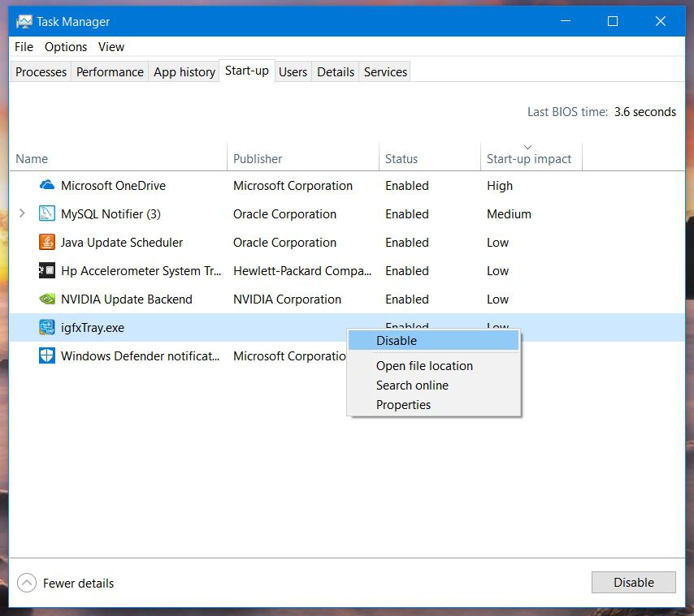Image resolution: width=694 pixels, height=616 pixels.
Task: Select the igfxTray.exe name text
Action: (x=93, y=328)
